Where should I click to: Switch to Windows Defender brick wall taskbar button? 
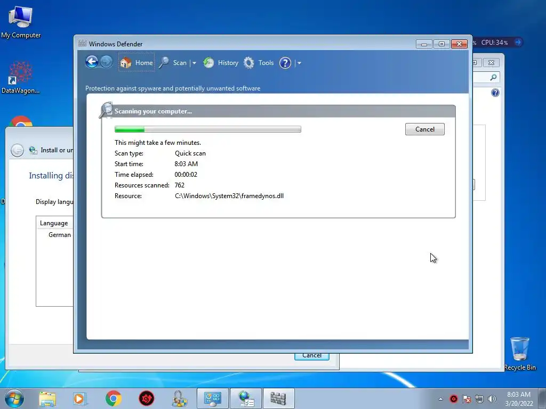click(278, 398)
